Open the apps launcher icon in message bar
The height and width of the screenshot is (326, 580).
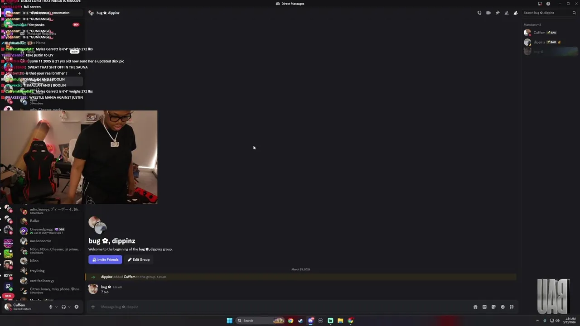[x=512, y=307]
